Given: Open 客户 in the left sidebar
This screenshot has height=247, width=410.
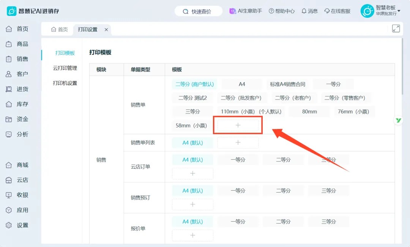Looking at the screenshot, I should (x=17, y=74).
